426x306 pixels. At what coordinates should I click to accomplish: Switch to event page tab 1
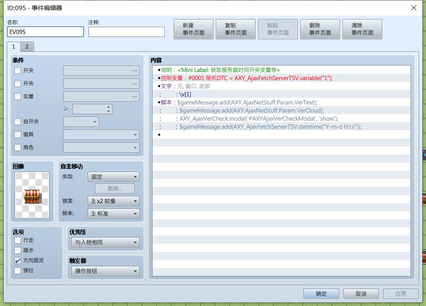(13, 47)
